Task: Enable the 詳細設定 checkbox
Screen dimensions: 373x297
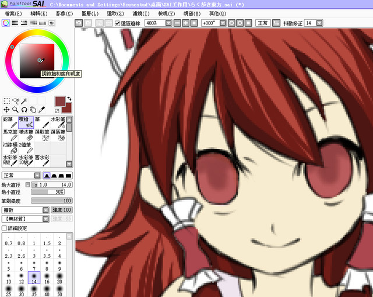Action: [x=5, y=228]
